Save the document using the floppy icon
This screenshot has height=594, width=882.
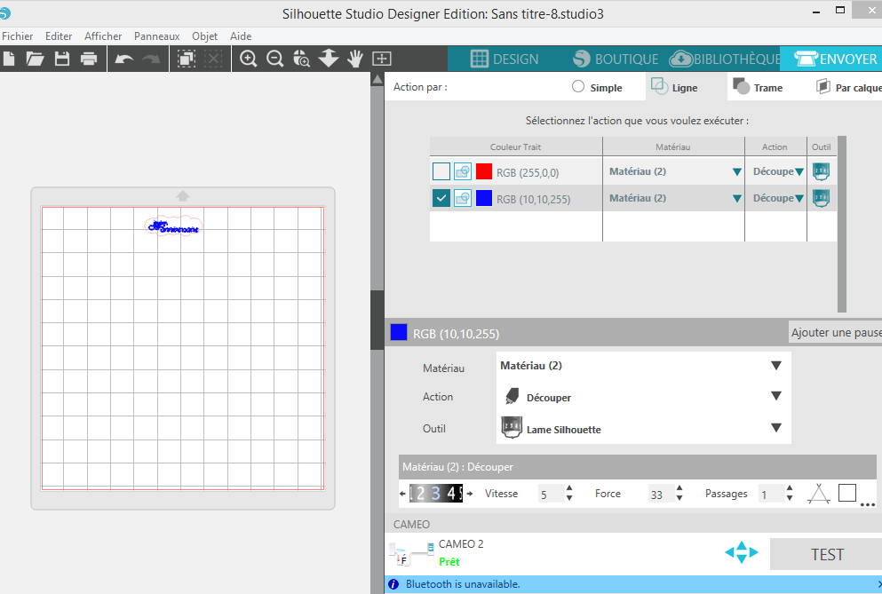point(62,59)
